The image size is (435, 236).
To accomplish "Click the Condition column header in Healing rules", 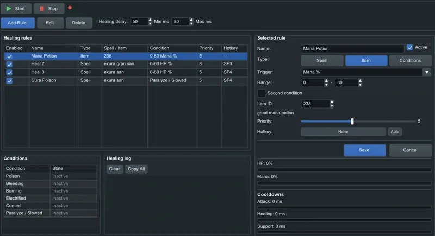I will pos(172,48).
